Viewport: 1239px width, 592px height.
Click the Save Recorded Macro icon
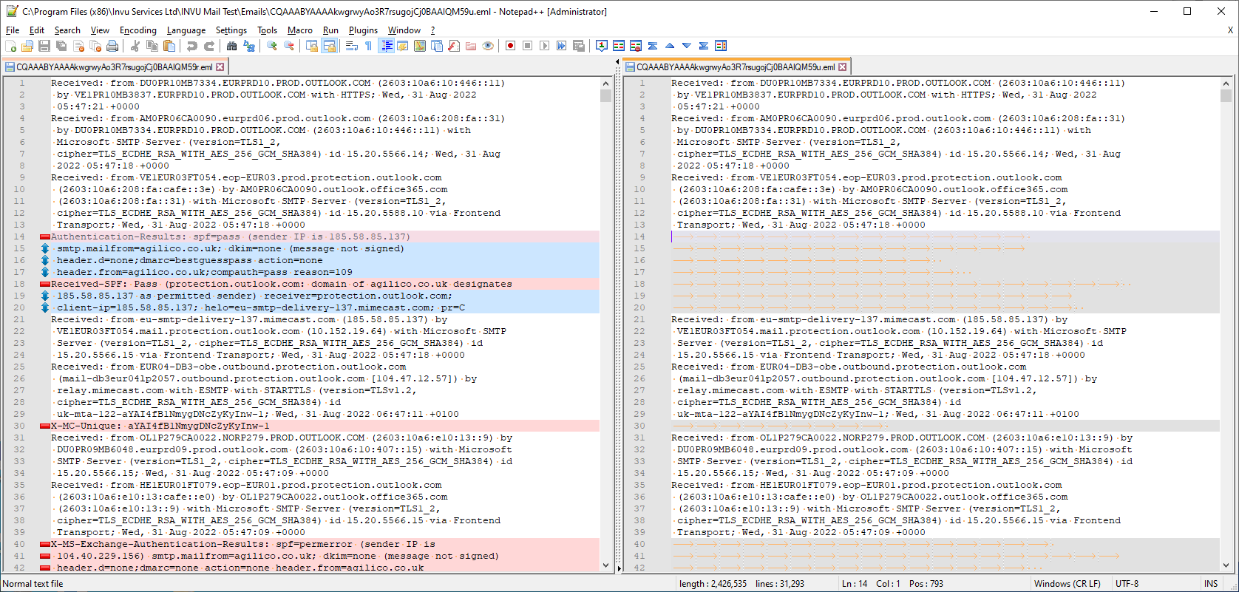tap(578, 46)
